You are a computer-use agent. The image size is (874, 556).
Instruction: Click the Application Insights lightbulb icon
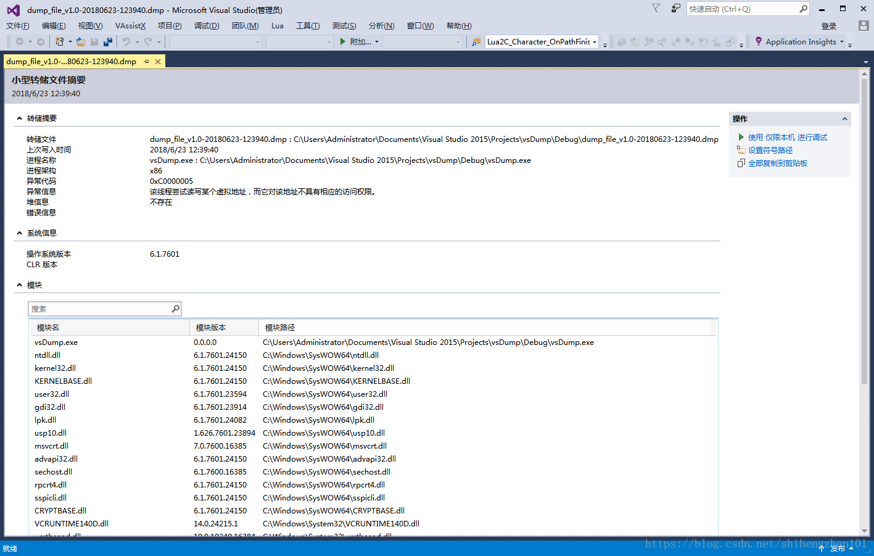pyautogui.click(x=759, y=41)
